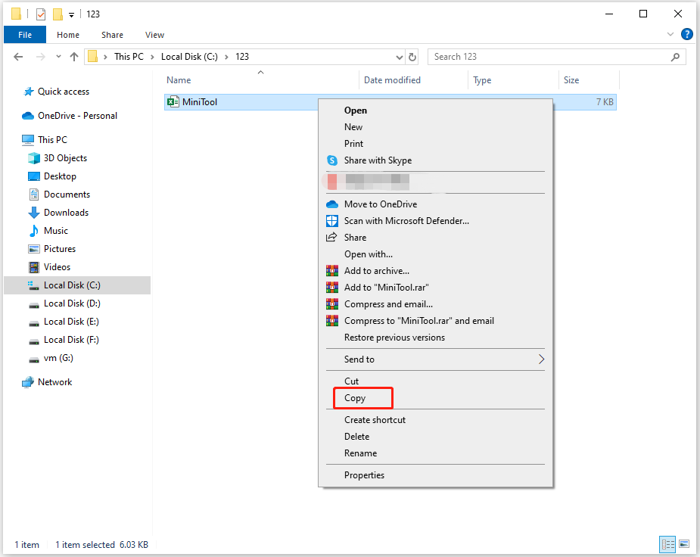Switch to Large icons view in status bar

[x=684, y=544]
